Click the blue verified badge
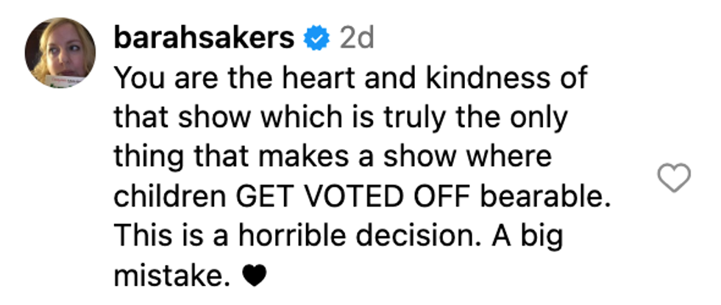This screenshot has width=721, height=305. click(x=318, y=40)
